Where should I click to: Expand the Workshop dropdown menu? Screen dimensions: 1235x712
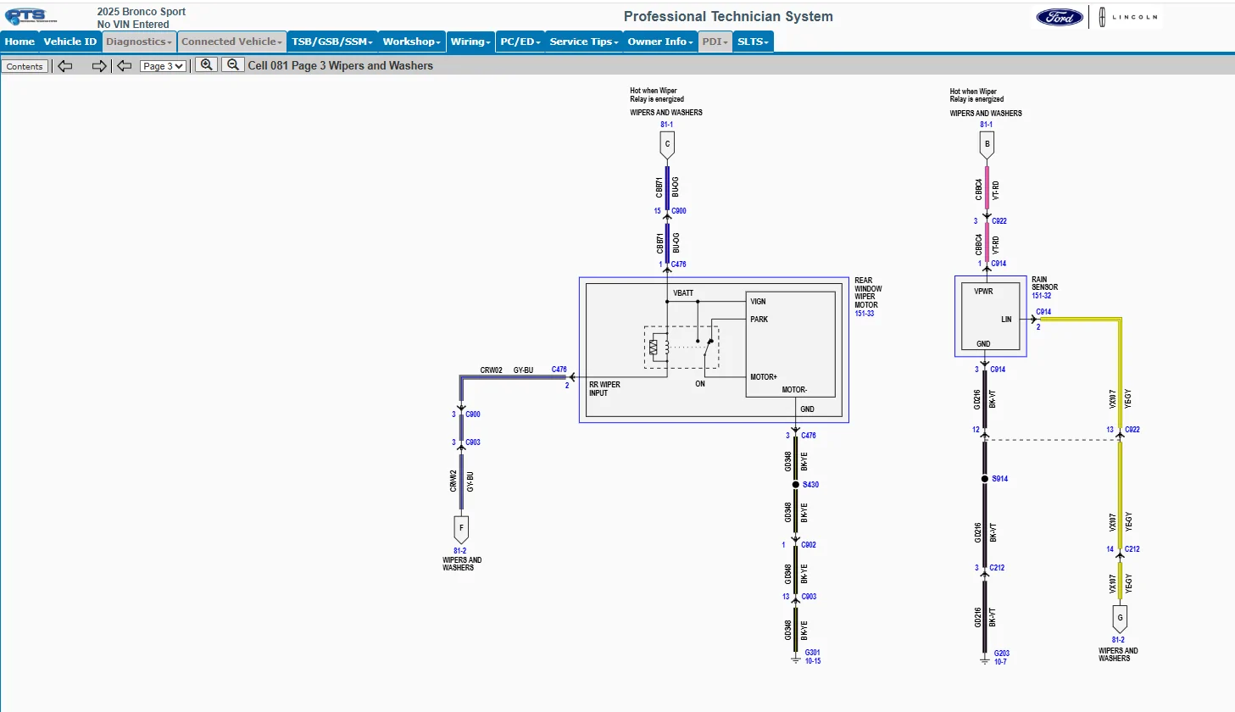pos(411,42)
